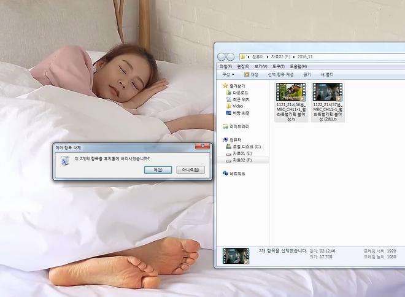Click the 라이브러리 icon
The image size is (405, 297).
[x=225, y=126]
